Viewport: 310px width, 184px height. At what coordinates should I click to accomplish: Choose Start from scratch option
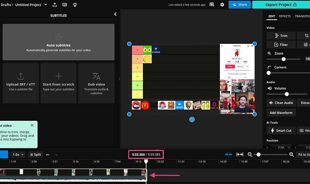coord(59,83)
